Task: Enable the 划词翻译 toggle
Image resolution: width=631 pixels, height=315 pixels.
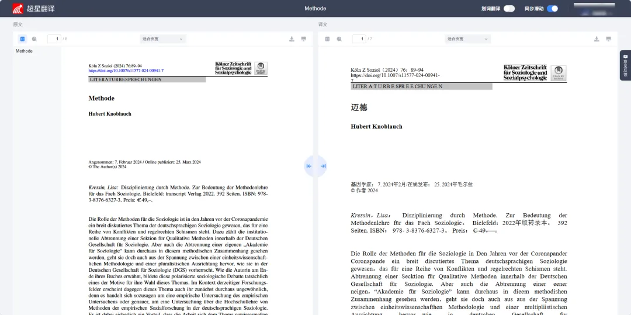Action: coord(509,9)
